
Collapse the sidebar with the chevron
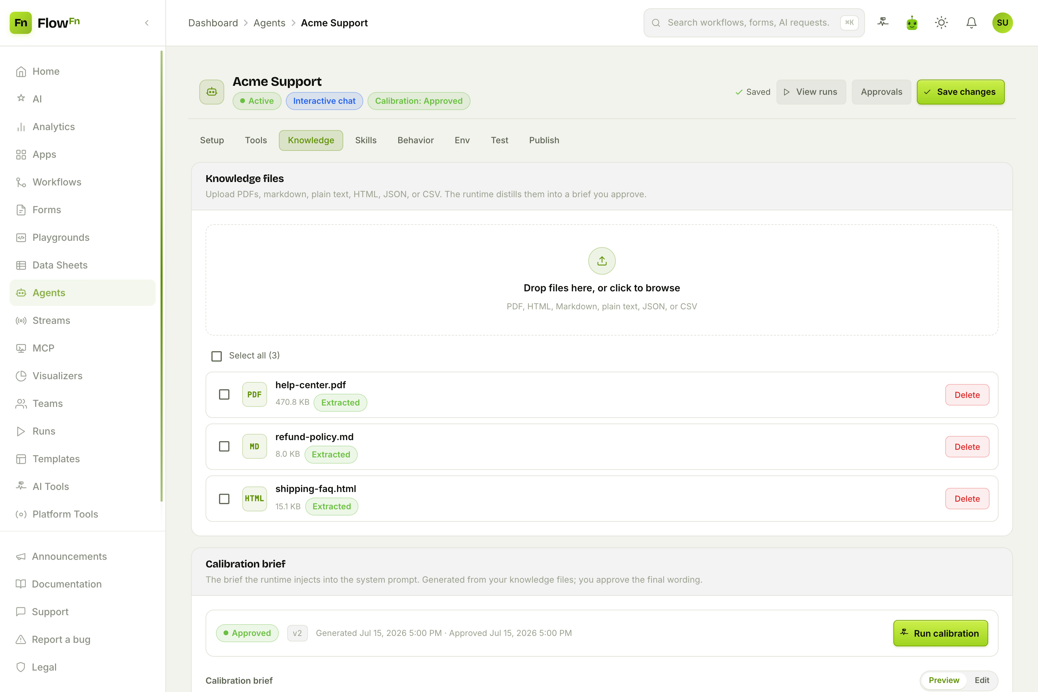coord(147,23)
